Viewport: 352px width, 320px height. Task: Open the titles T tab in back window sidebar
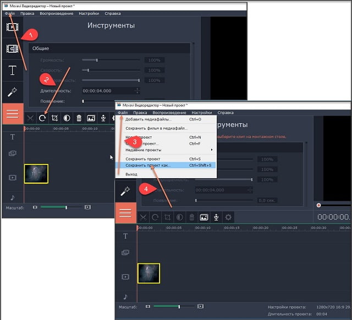[x=12, y=70]
